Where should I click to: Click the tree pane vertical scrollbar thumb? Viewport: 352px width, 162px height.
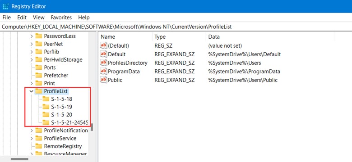(92, 127)
